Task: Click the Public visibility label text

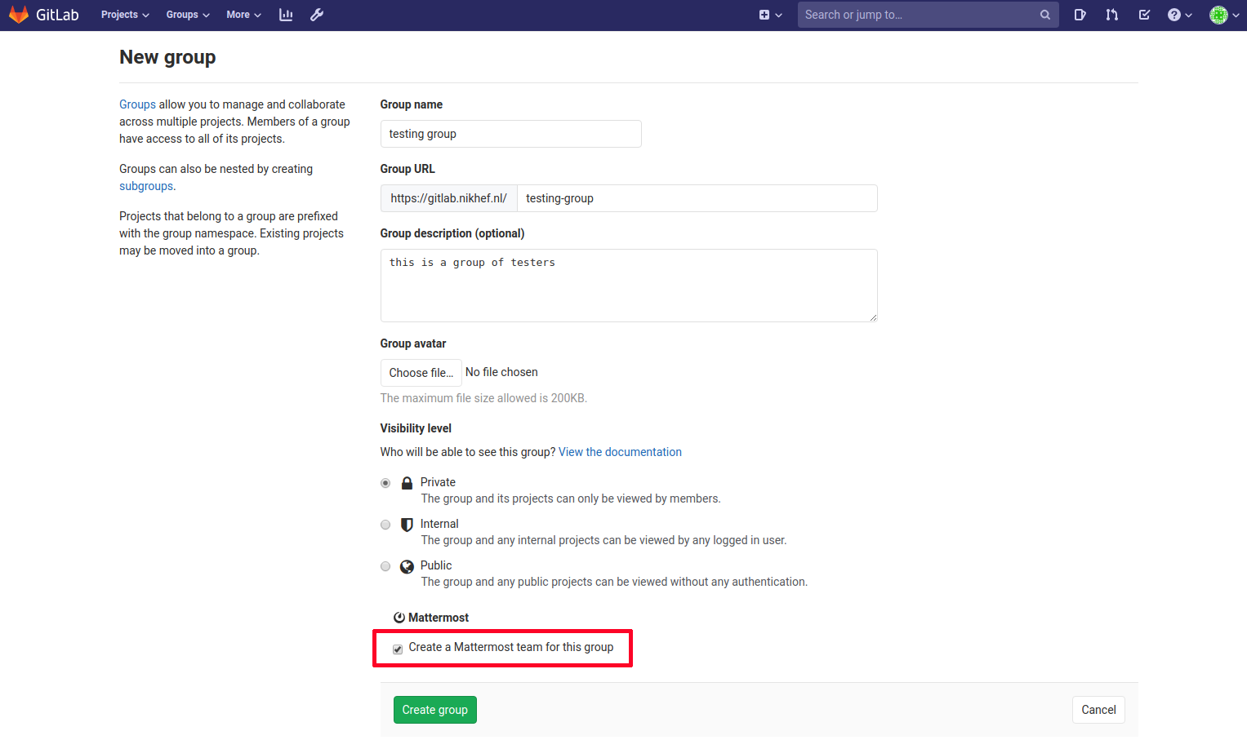Action: (x=436, y=565)
